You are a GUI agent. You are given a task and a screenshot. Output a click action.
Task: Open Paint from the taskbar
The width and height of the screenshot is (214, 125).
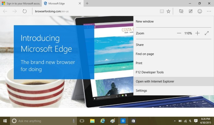[113, 121]
